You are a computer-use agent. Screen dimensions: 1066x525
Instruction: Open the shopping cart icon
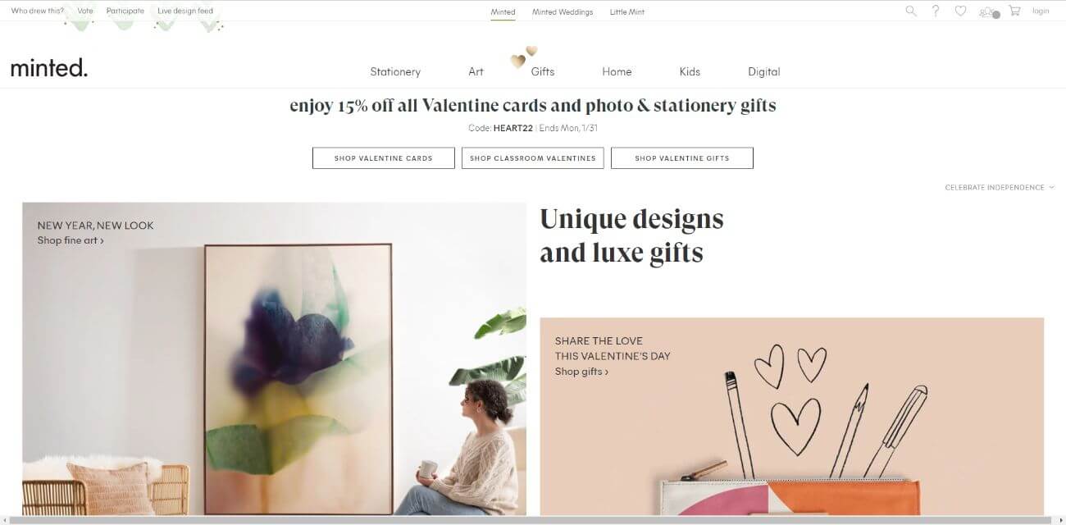(x=1014, y=11)
